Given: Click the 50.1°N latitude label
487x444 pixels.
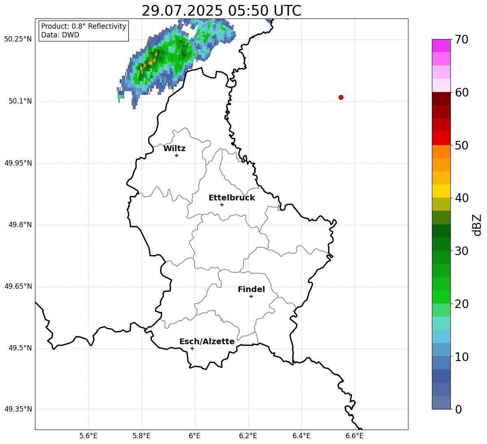Looking at the screenshot, I should pos(21,101).
